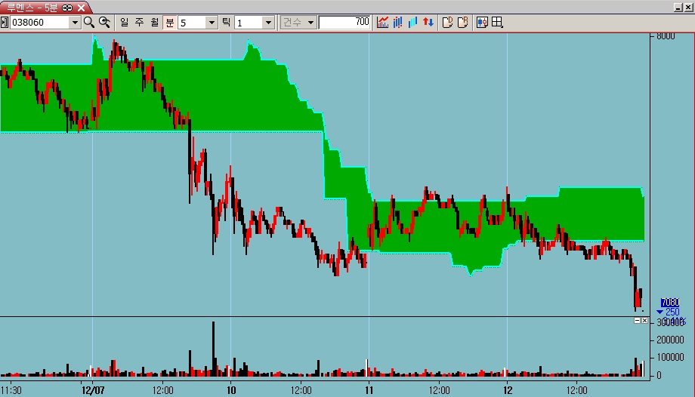Expand minute interval dropdown showing 5
The image size is (695, 397).
point(212,23)
